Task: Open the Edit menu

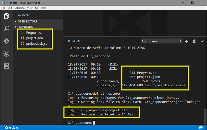Action: click(10, 8)
